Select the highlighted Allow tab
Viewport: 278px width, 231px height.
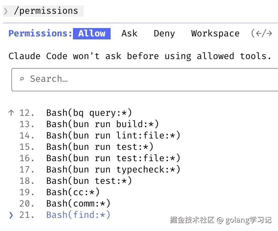tap(92, 33)
